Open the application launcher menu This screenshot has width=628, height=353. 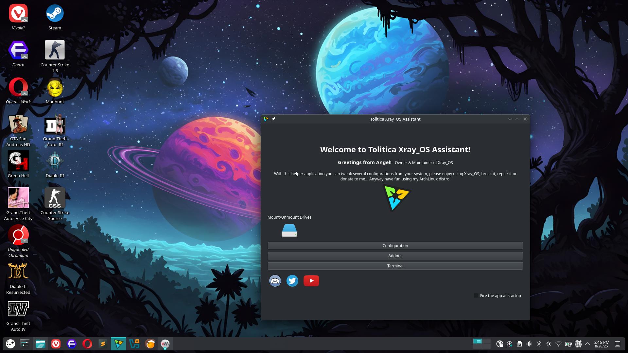point(10,344)
